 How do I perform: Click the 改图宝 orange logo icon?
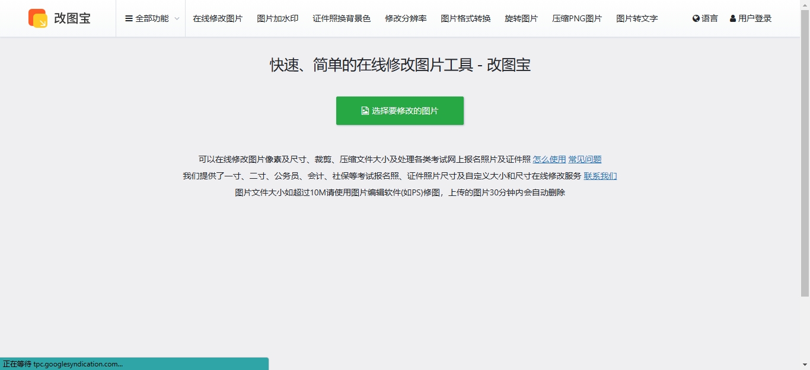point(38,18)
